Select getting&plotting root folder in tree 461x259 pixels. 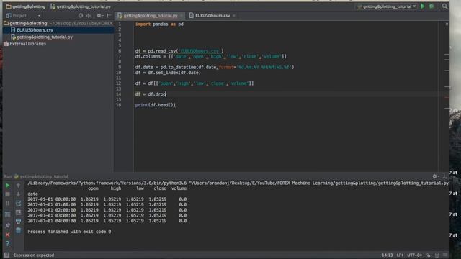pyautogui.click(x=58, y=23)
